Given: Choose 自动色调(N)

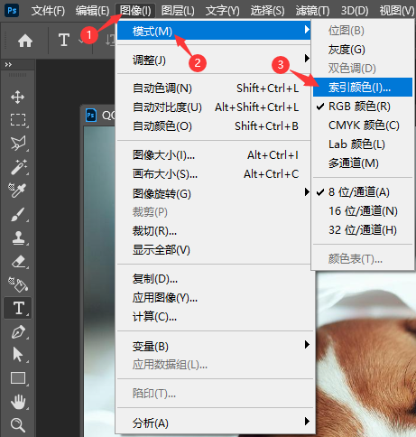Looking at the screenshot, I should pos(214,88).
